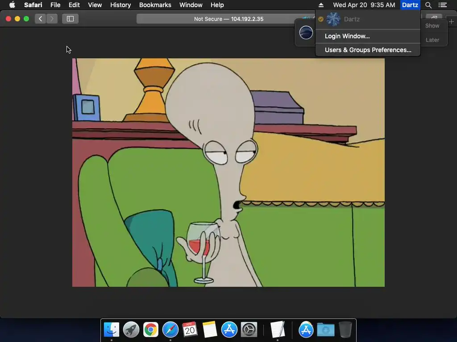This screenshot has height=342, width=457.
Task: Click Later on the notification
Action: pyautogui.click(x=432, y=40)
